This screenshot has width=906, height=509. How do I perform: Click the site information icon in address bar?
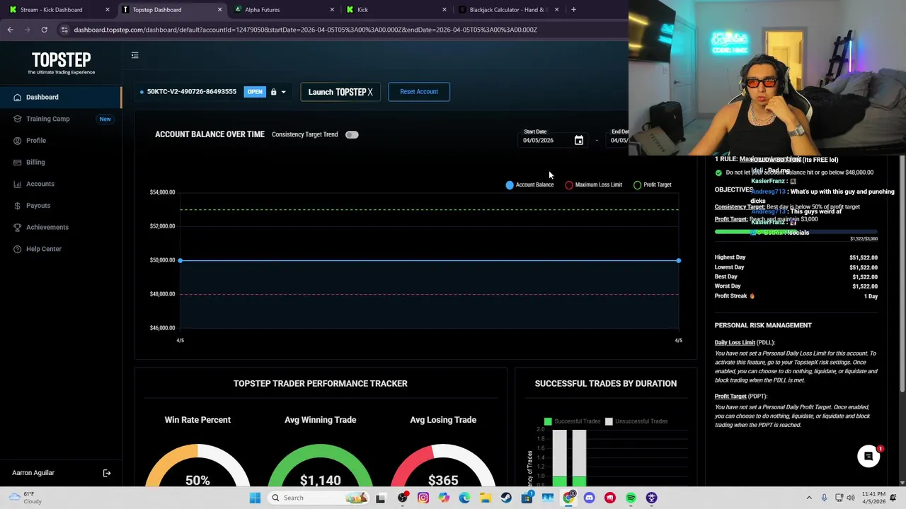tap(64, 30)
